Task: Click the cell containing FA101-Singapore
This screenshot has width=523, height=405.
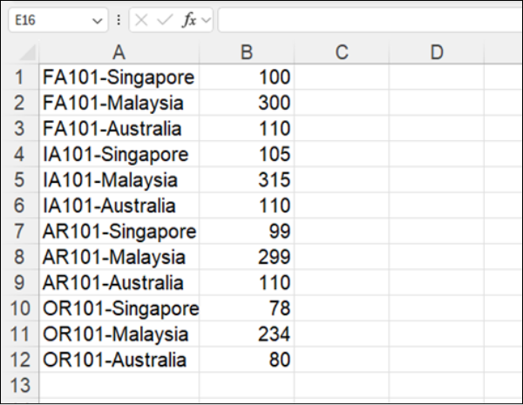Action: pyautogui.click(x=119, y=78)
